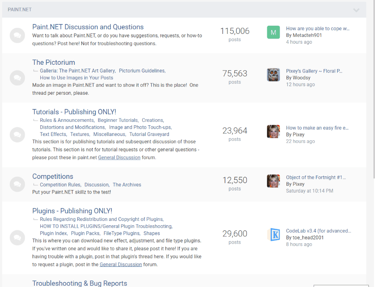Open Paint.NET Discussion and Questions forum
This screenshot has height=287, width=377.
pos(88,27)
